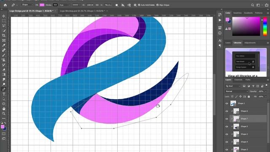The image size is (270, 152).
Task: Switch to the Logo Mockup.psd document tab
Action: 82,11
